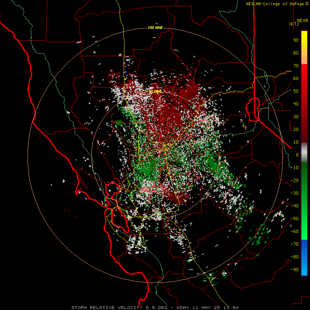Select the green band of the velocity scale
Screen dimensions: 310x310
coord(304,201)
